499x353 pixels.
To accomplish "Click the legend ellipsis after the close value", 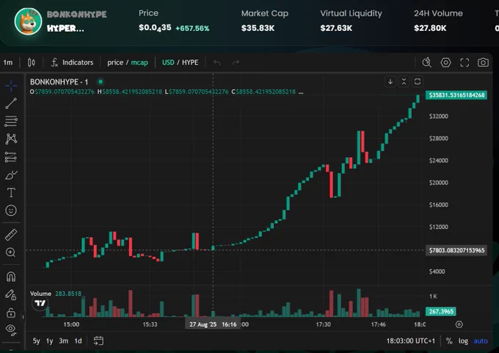I will click(x=301, y=92).
